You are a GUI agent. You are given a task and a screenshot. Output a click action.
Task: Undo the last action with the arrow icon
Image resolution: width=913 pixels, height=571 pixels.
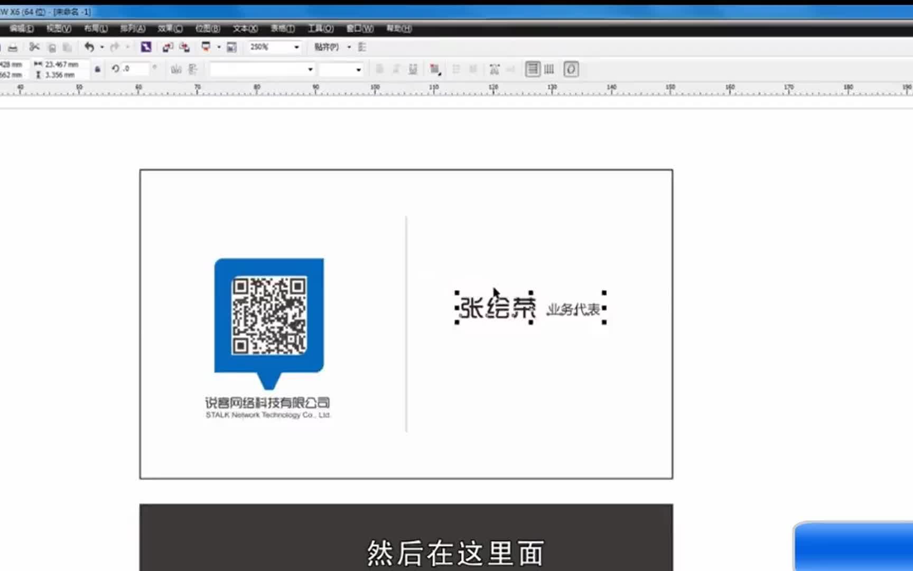tap(89, 47)
